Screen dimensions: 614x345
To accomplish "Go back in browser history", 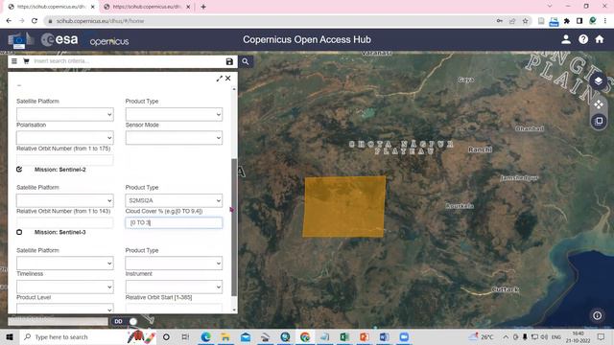I will (x=9, y=21).
